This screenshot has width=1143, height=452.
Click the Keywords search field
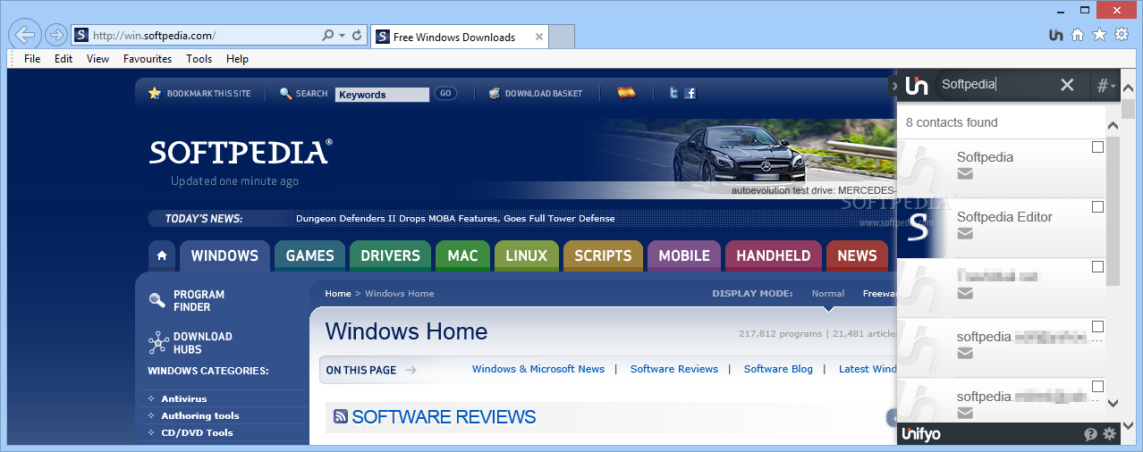tap(383, 94)
